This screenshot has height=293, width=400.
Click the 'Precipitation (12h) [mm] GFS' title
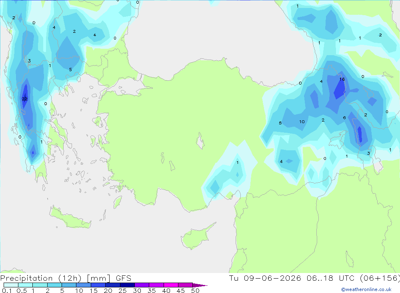point(66,278)
